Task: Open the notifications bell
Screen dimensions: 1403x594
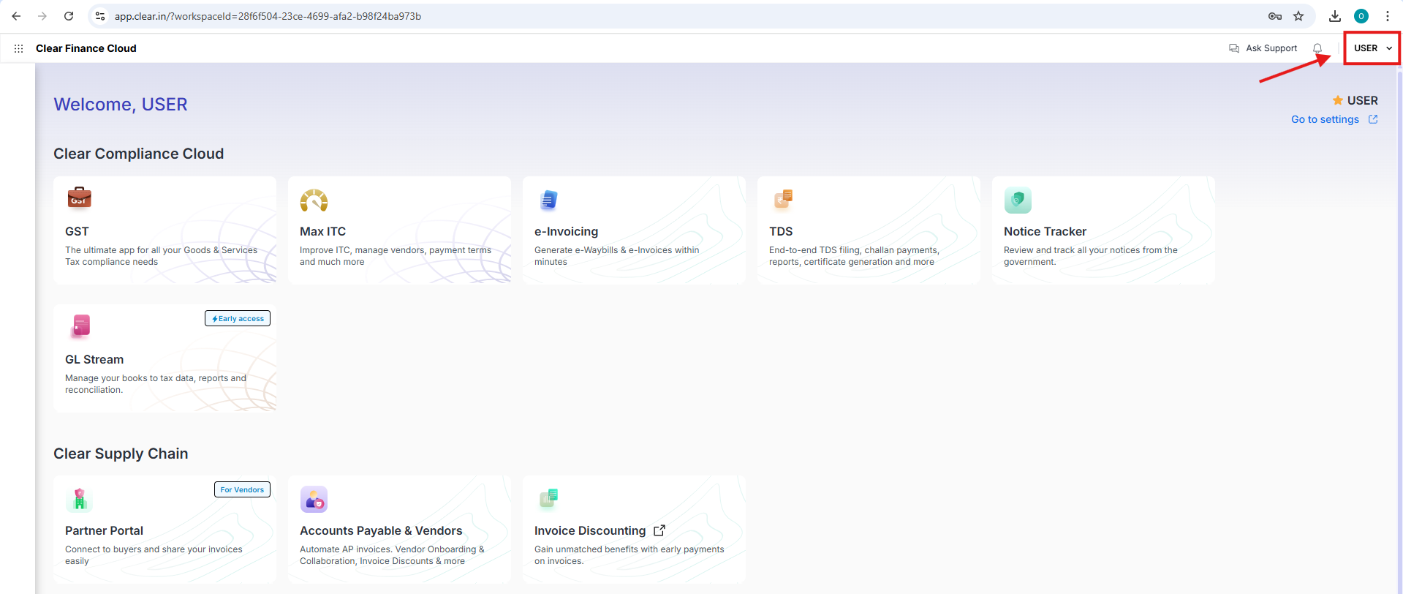Action: (1317, 48)
